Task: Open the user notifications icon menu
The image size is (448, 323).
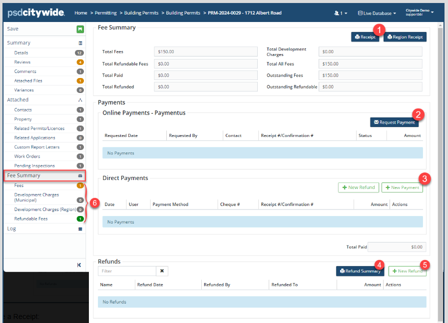Action: 341,13
